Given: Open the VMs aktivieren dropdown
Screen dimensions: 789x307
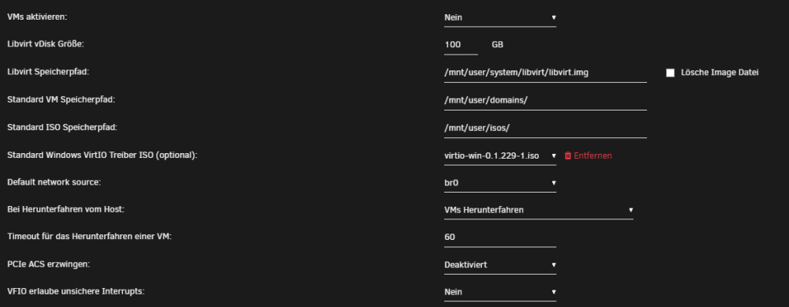Looking at the screenshot, I should point(500,17).
